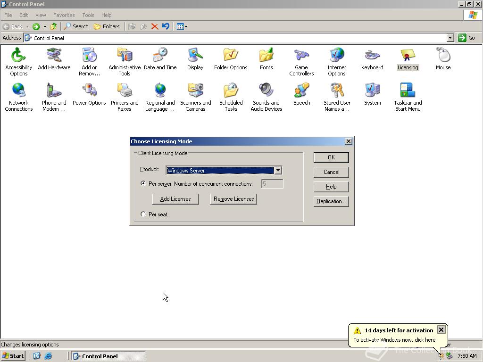Open the Address bar dropdown arrow
This screenshot has height=362, width=483.
coord(450,38)
